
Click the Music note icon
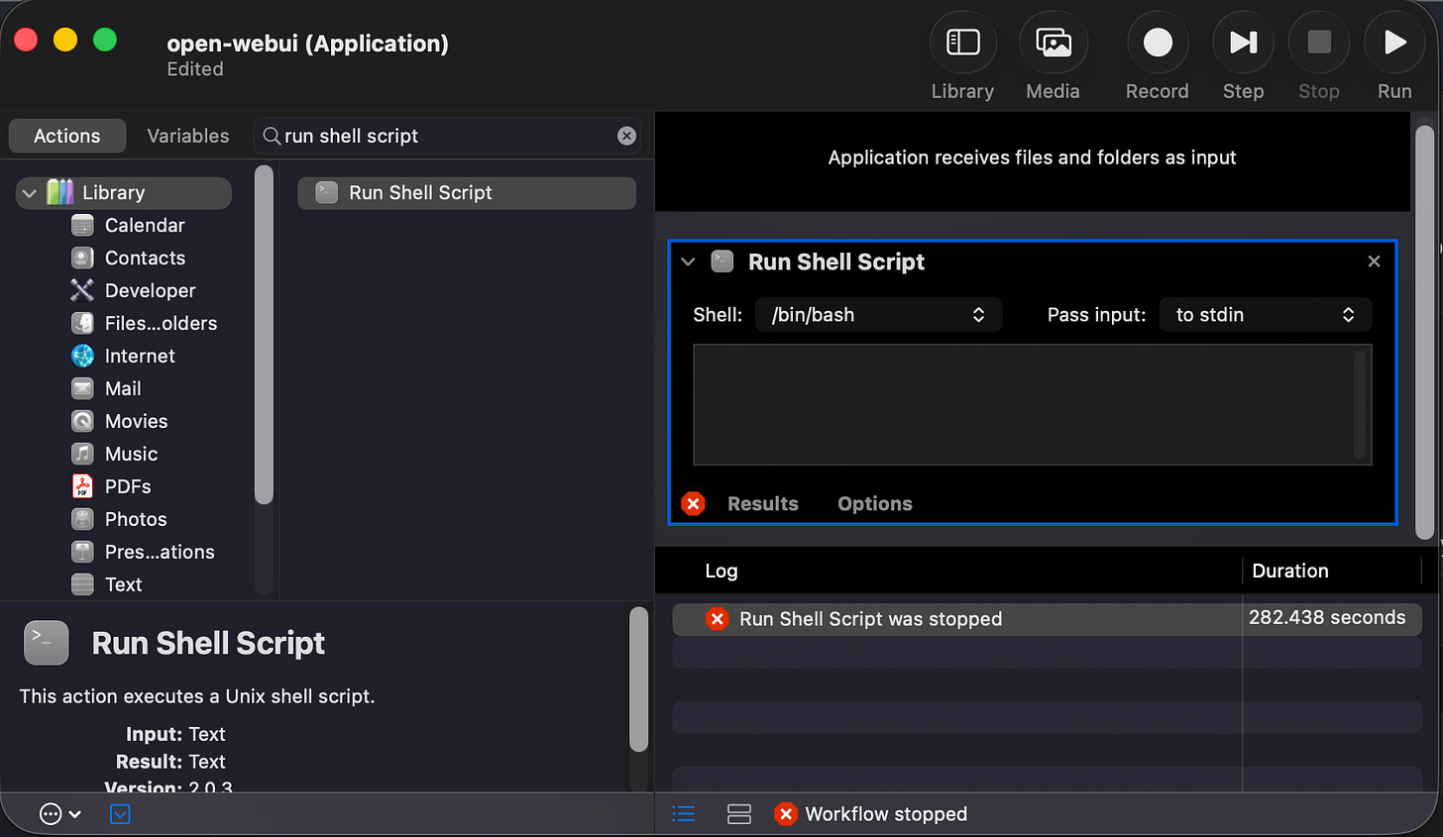coord(82,454)
